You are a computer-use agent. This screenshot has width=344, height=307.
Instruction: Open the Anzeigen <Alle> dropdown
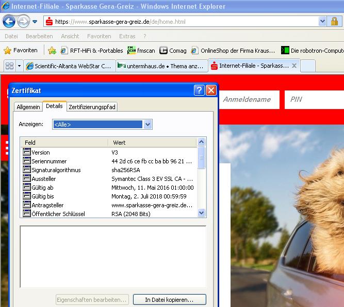pos(102,125)
